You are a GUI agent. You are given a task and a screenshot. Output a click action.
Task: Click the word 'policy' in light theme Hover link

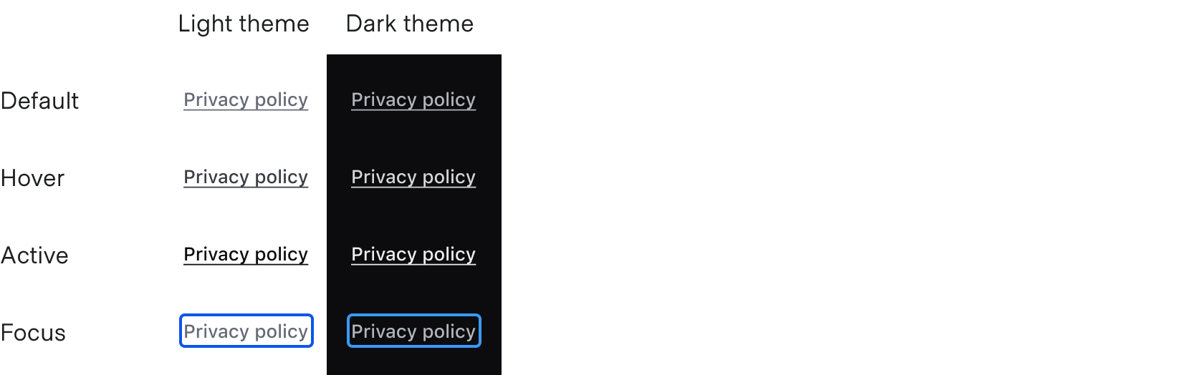282,177
